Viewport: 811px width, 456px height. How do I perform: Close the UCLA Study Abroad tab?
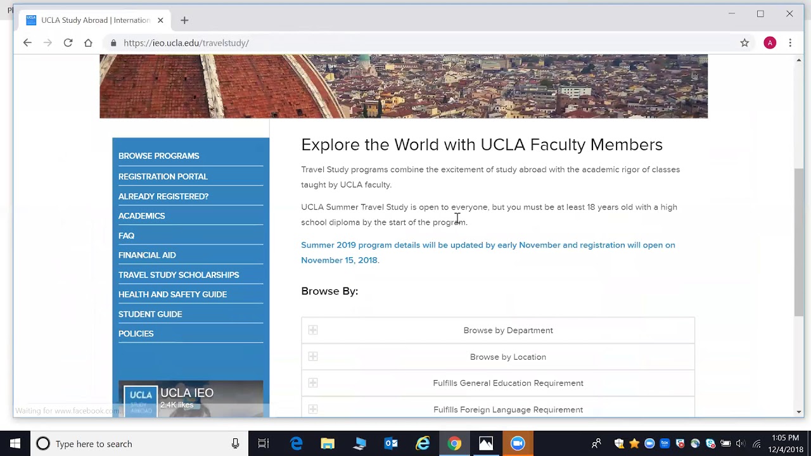click(160, 20)
